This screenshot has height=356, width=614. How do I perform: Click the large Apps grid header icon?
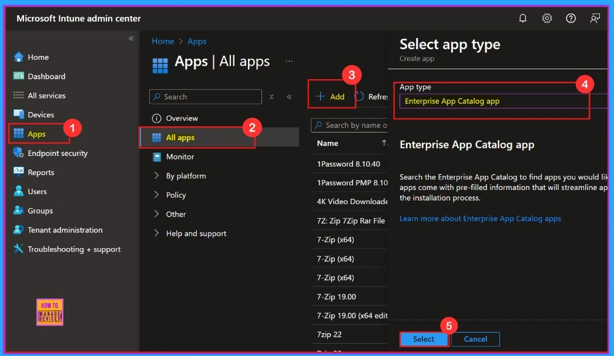pos(160,65)
